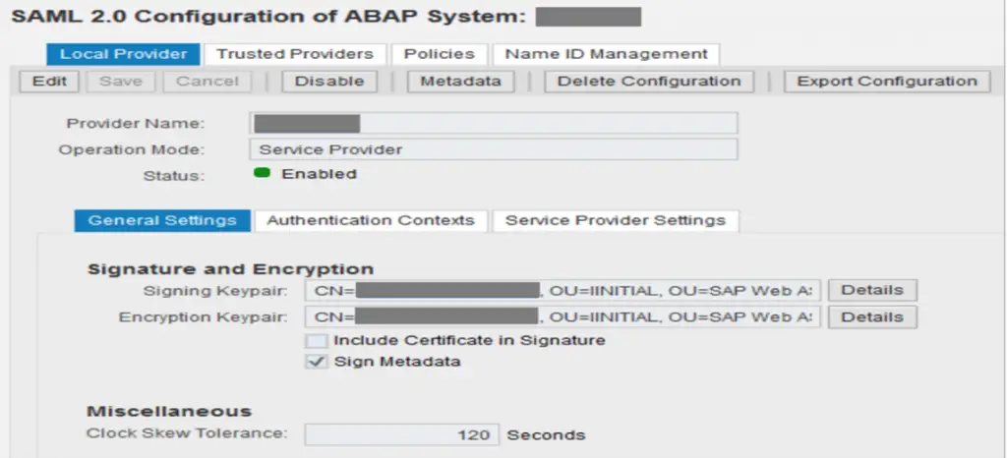Go to Service Provider Settings tab
Screen dimensions: 1007x458
(616, 221)
